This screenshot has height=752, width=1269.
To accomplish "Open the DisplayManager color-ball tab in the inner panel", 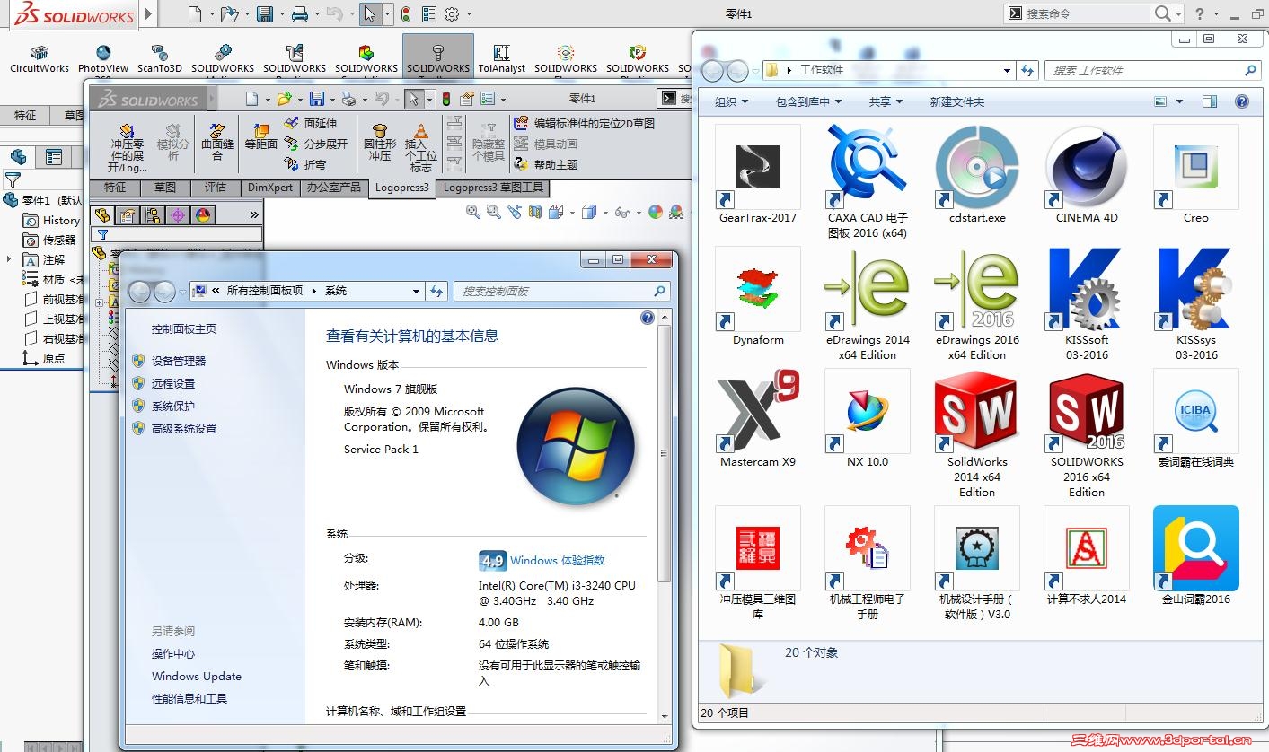I will (203, 215).
